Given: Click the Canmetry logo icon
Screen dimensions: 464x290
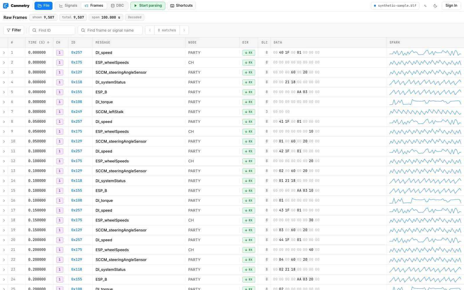Looking at the screenshot, I should (6, 6).
